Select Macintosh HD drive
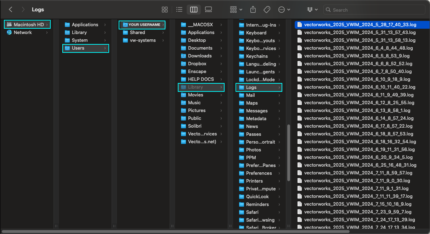This screenshot has height=234, width=430. point(28,24)
